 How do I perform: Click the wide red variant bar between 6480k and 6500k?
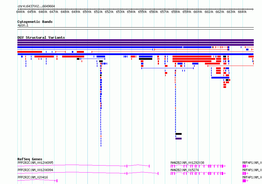73,57
